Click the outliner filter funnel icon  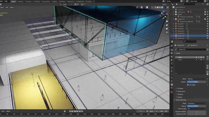point(203,4)
